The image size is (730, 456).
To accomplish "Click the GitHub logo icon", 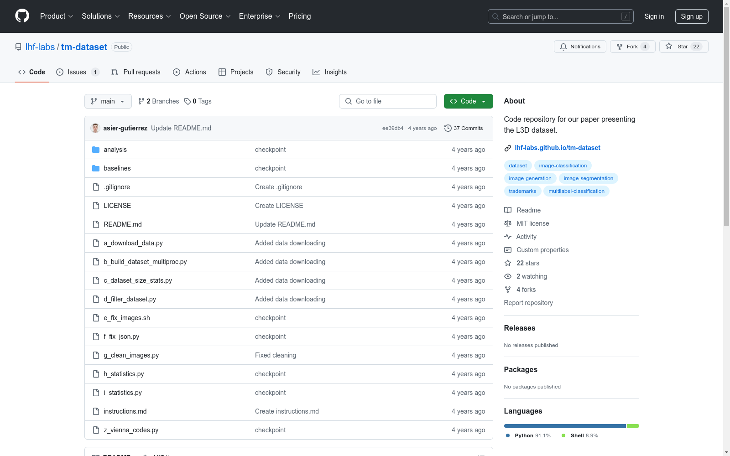I will pos(22,16).
